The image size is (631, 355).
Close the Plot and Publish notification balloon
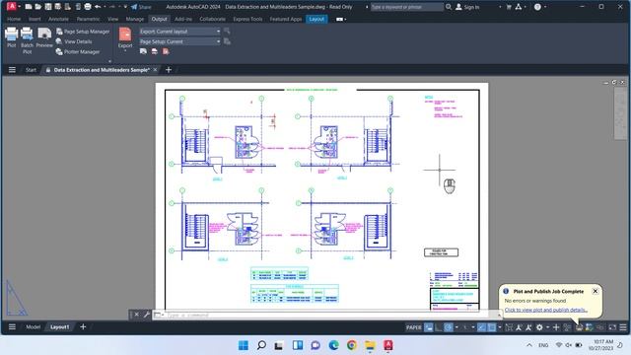(x=596, y=291)
